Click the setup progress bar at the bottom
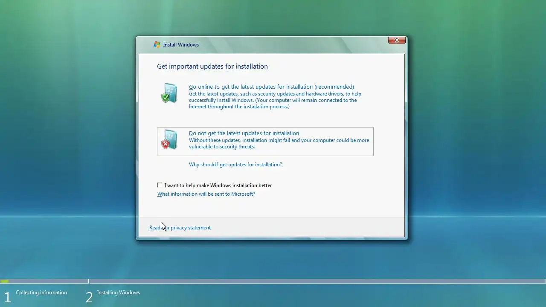Image resolution: width=546 pixels, height=307 pixels. click(x=273, y=281)
